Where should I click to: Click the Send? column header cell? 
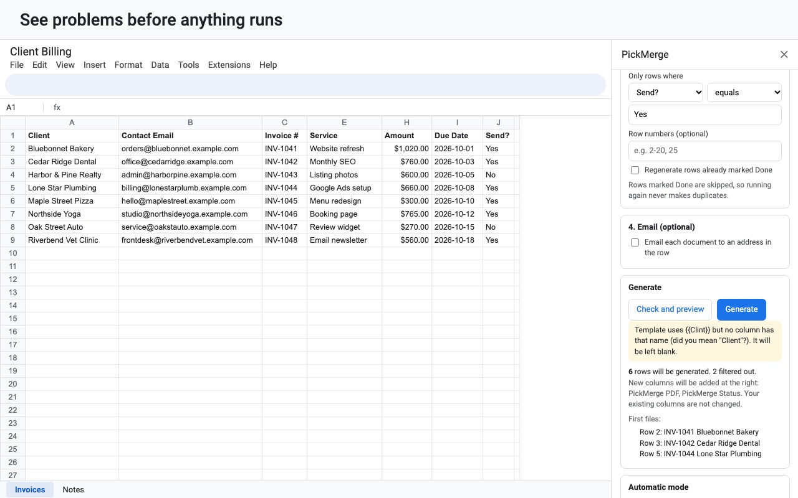coord(498,136)
